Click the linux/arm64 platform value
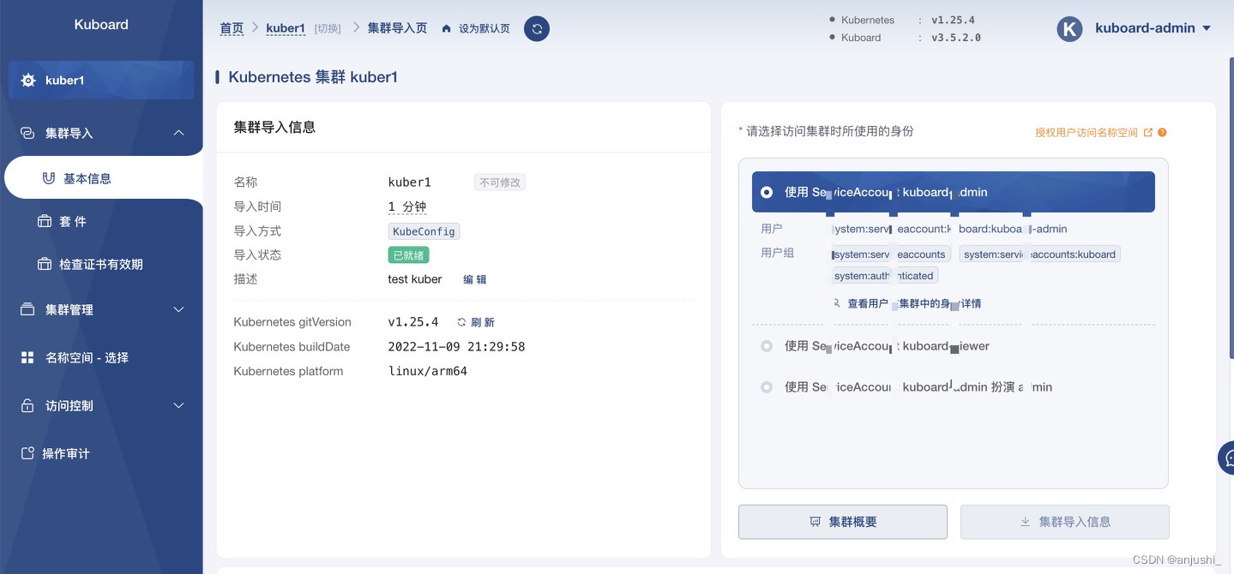The width and height of the screenshot is (1234, 574). tap(427, 371)
